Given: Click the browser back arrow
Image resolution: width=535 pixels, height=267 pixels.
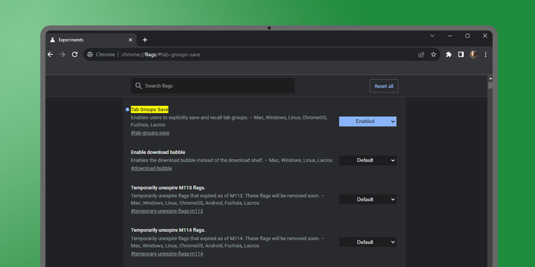Looking at the screenshot, I should click(x=50, y=54).
